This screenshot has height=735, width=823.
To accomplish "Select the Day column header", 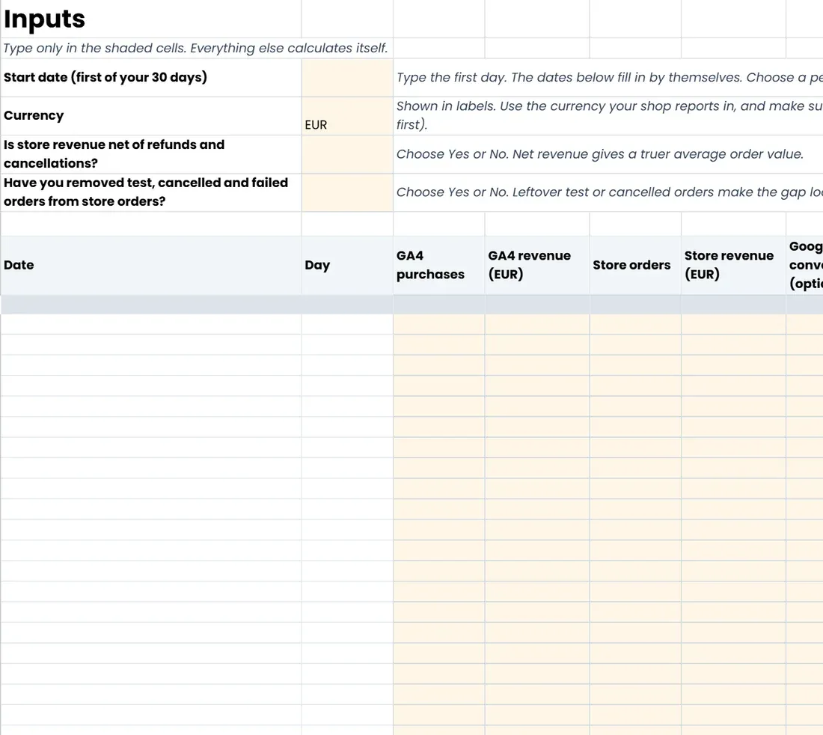I will pos(347,265).
